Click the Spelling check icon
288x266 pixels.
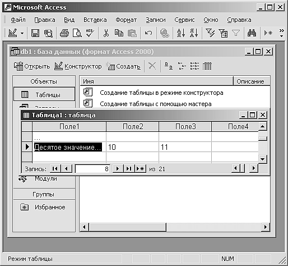pos(90,33)
